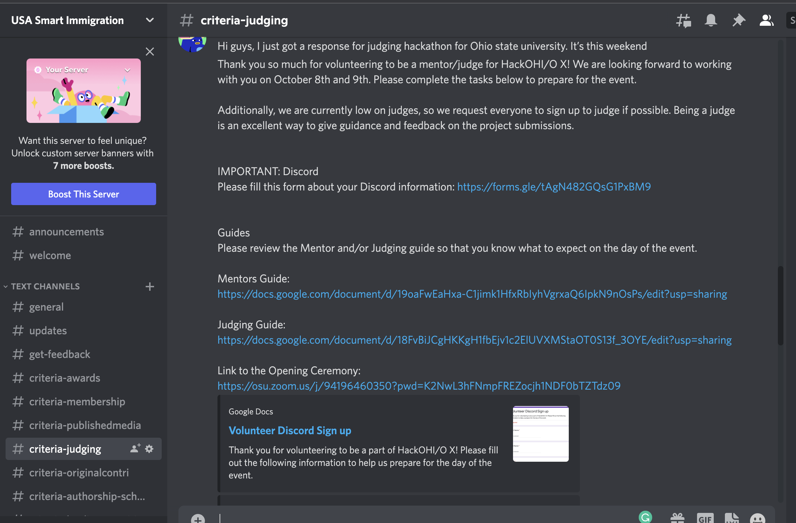Show pinned messages

738,21
